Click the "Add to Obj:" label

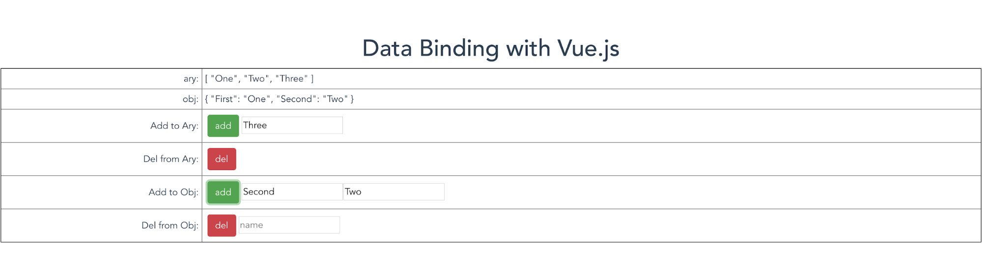(x=173, y=192)
